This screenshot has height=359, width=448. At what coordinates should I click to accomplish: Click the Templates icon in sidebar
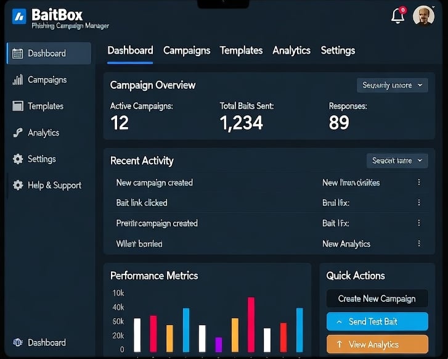coord(18,106)
